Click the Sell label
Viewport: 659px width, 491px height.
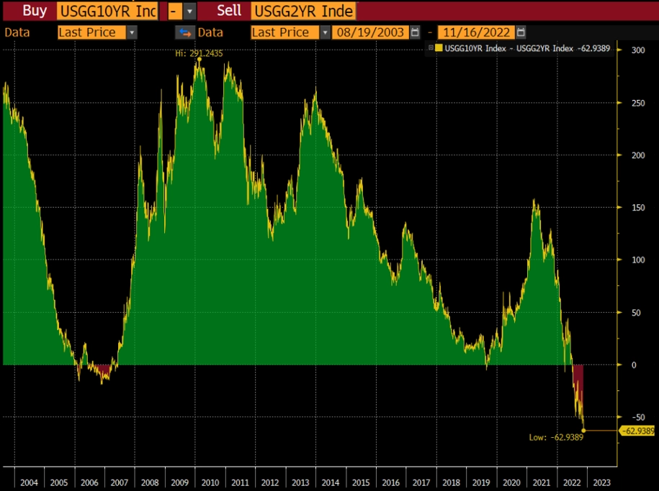coord(229,11)
